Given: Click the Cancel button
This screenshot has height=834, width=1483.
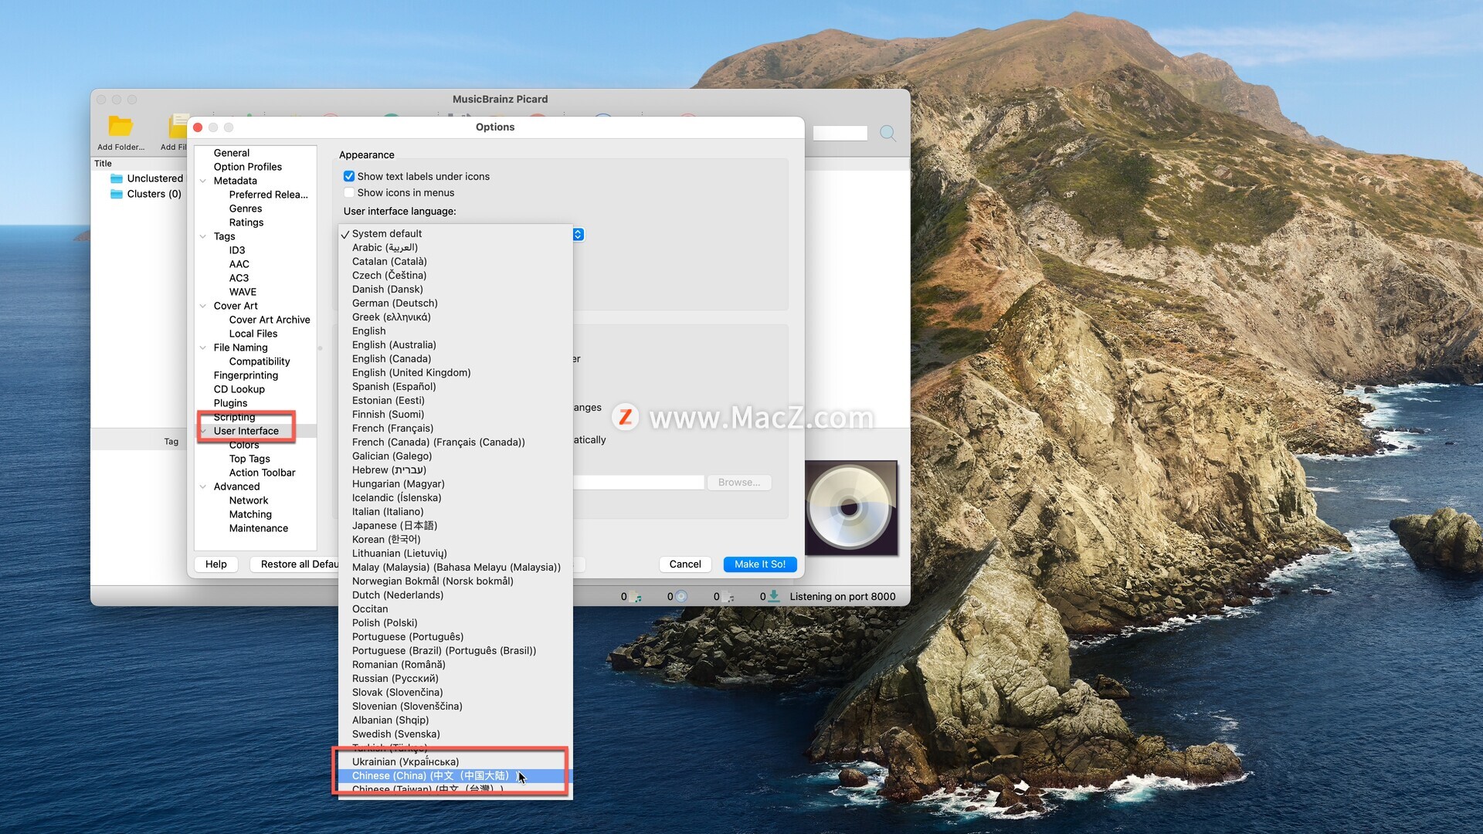Looking at the screenshot, I should pyautogui.click(x=685, y=564).
